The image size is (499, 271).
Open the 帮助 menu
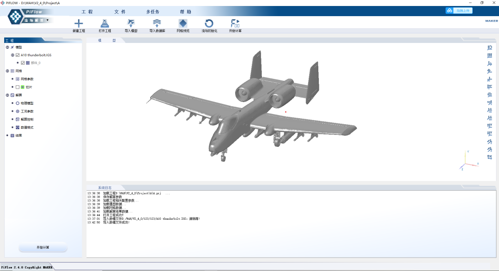pyautogui.click(x=186, y=12)
